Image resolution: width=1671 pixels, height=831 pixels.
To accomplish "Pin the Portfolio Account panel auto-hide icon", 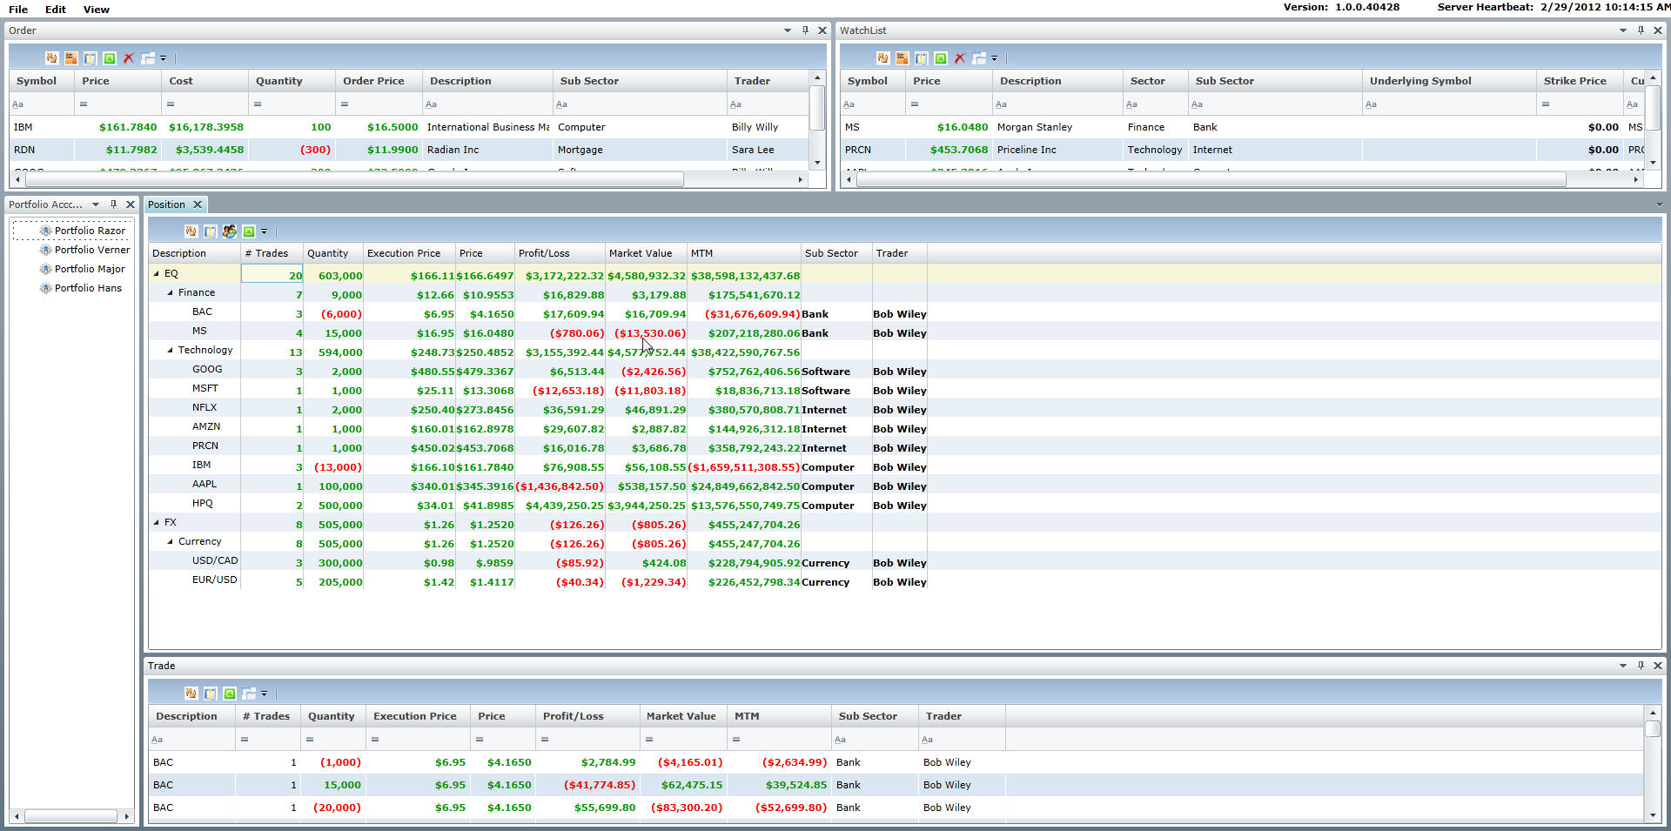I will click(113, 204).
